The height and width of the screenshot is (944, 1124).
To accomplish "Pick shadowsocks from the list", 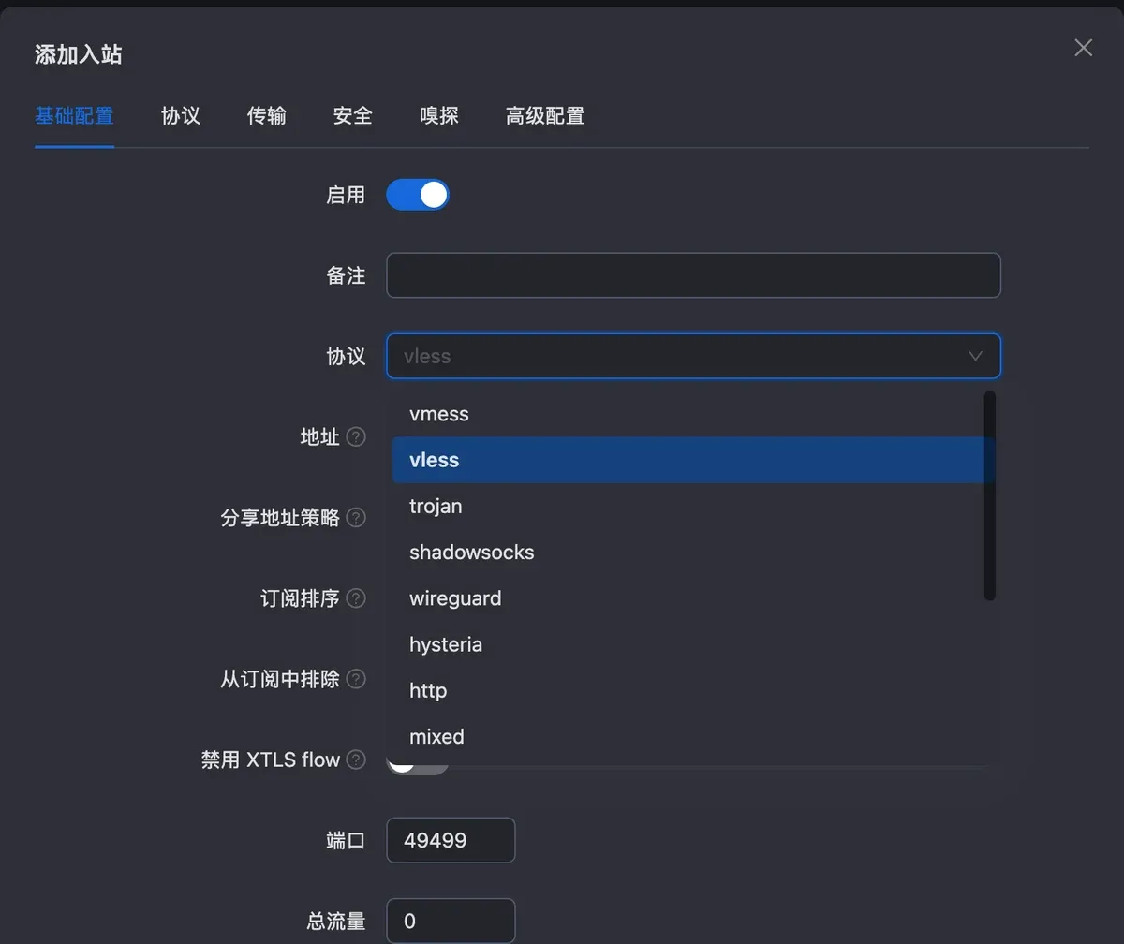I will [x=693, y=552].
